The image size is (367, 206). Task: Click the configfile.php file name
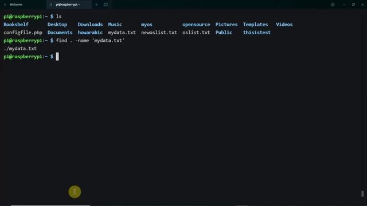23,33
